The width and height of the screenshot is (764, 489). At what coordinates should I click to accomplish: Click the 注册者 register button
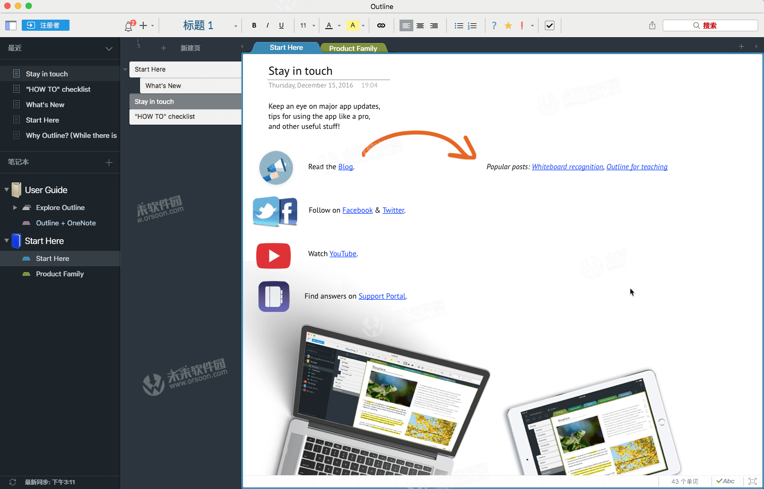point(46,25)
